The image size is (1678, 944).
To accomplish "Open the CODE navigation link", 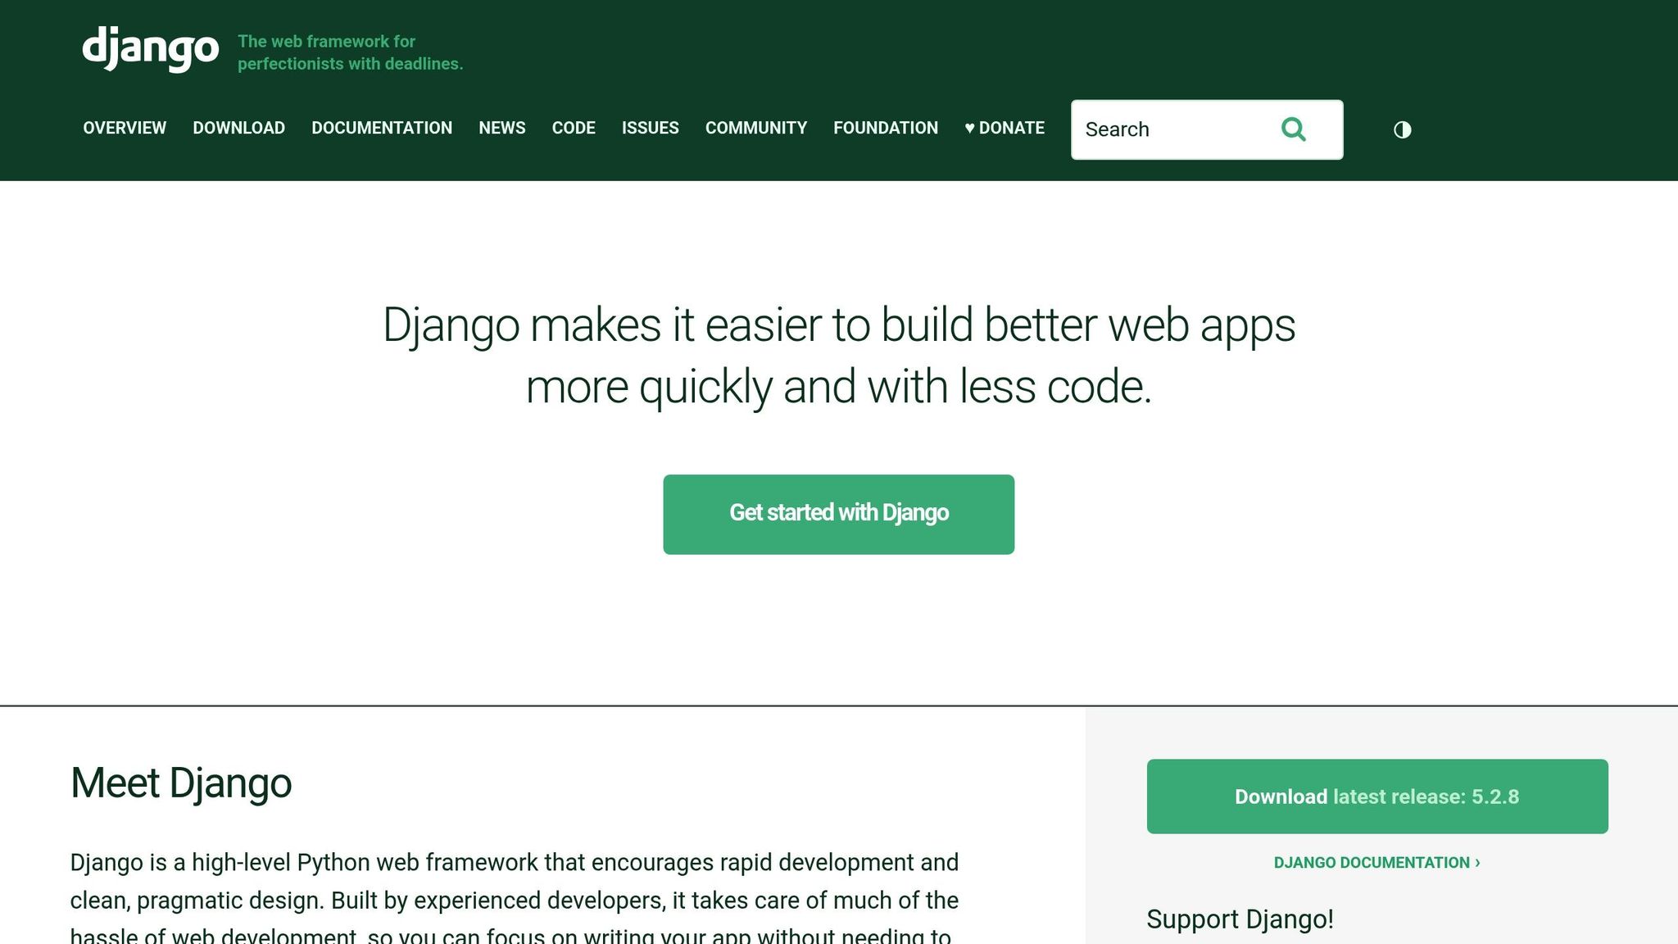I will 574,128.
